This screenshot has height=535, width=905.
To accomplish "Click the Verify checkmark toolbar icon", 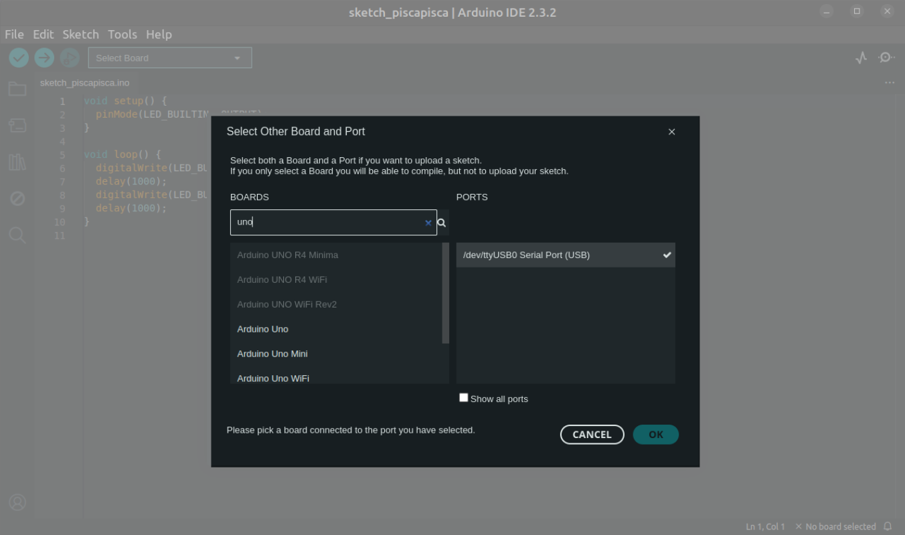I will coord(19,58).
